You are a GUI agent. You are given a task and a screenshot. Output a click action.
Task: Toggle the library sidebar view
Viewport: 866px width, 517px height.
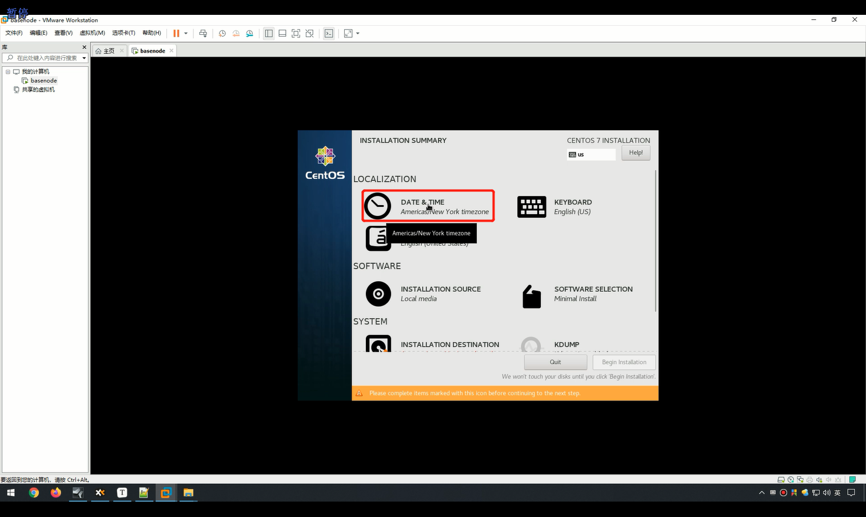point(269,34)
